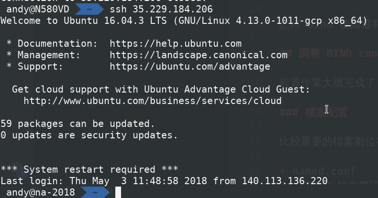The height and width of the screenshot is (198, 378).
Task: Open the ubuntu.com business services cloud URL
Action: click(x=152, y=101)
